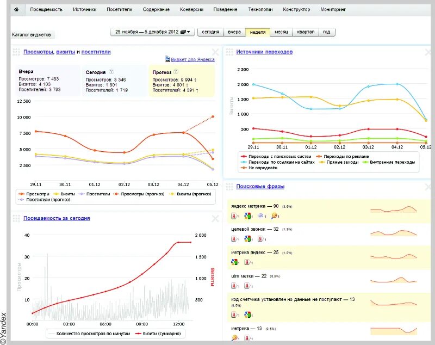Click the Google icon under метрика яндекс phrase

[234, 262]
